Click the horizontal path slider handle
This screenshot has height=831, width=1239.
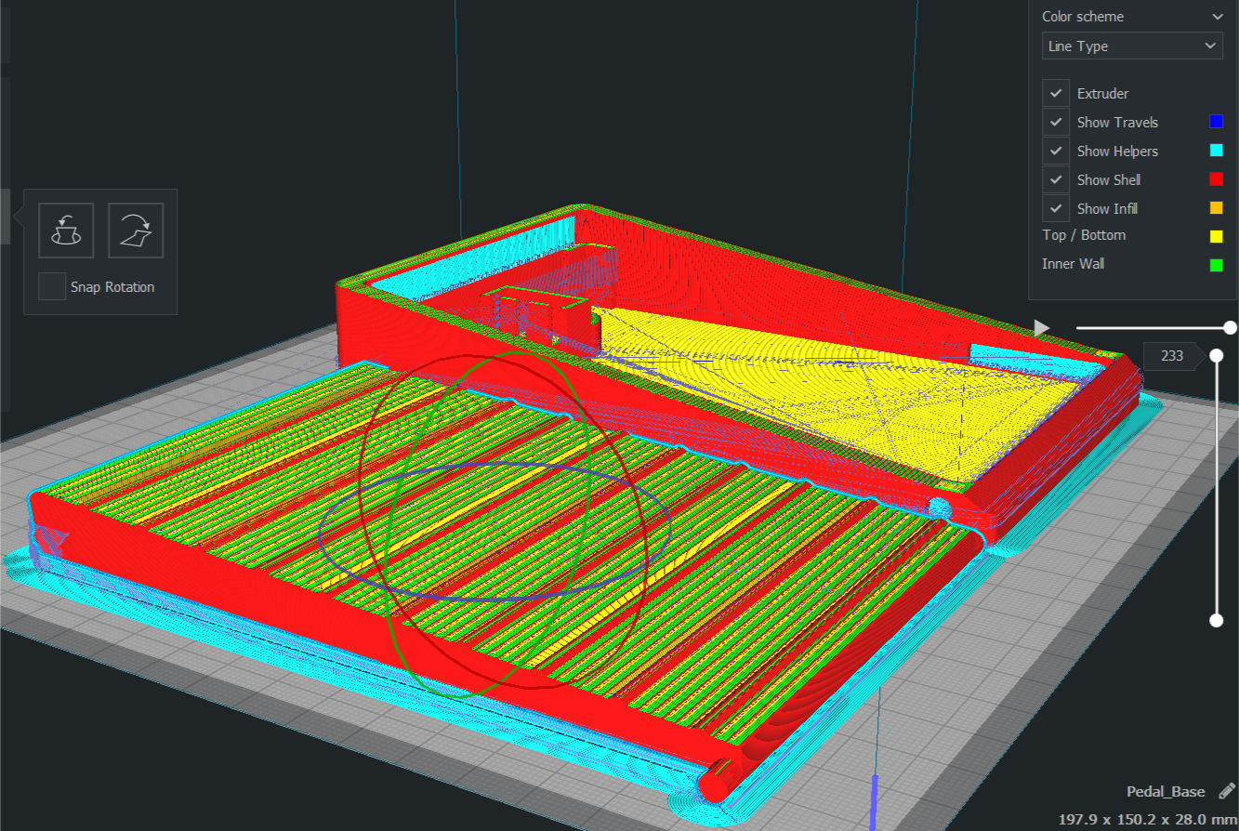[1230, 327]
